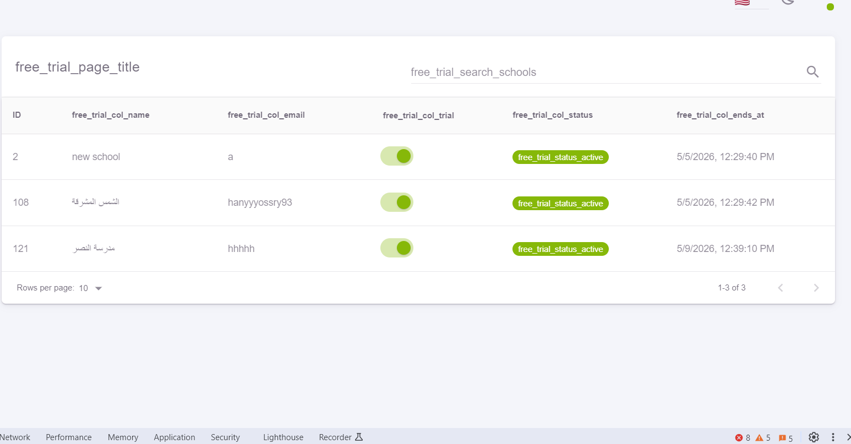The image size is (851, 444).
Task: Click active status badge for row 121
Action: pos(560,249)
